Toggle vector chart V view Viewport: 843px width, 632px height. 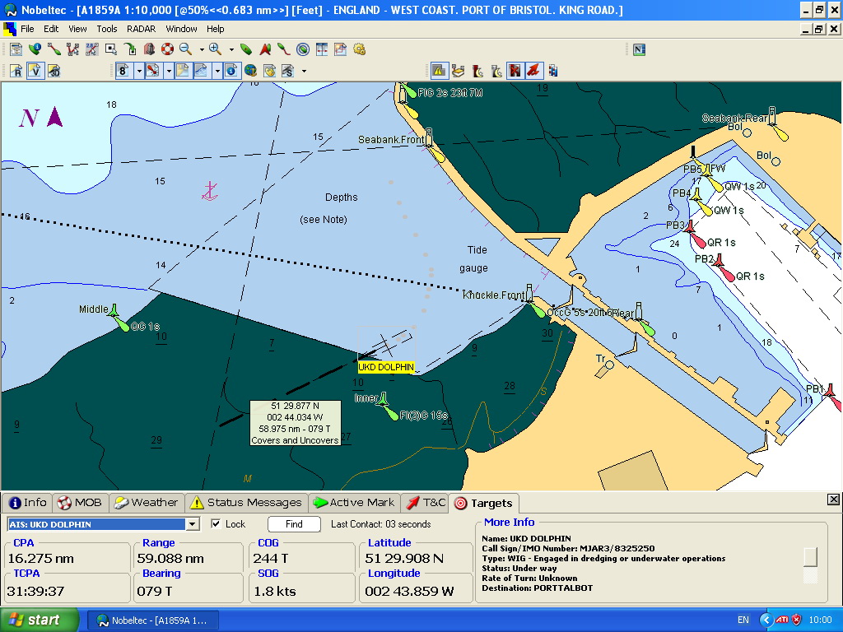[x=35, y=71]
